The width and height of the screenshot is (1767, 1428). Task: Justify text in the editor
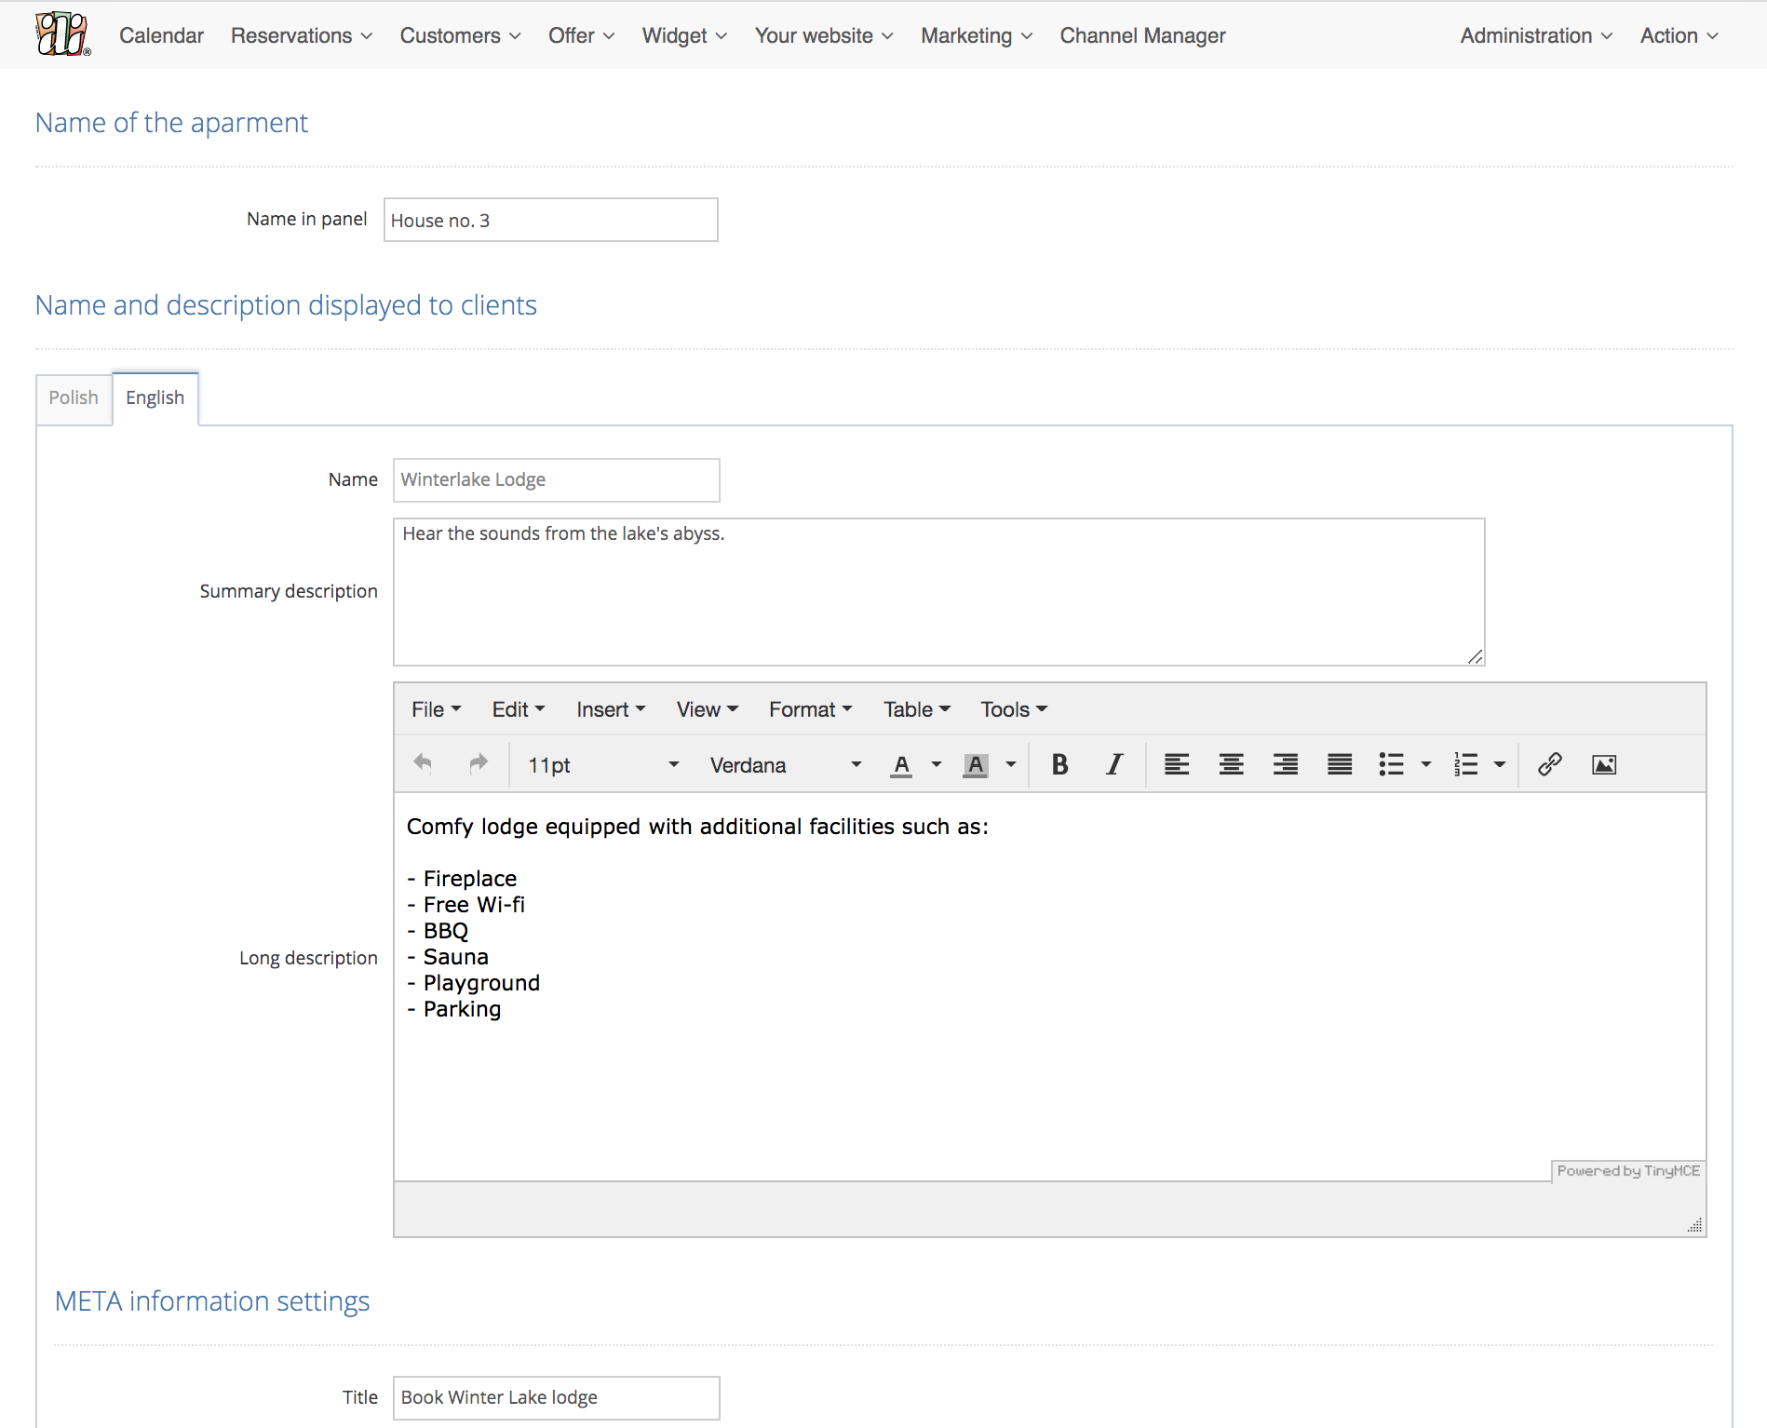tap(1340, 764)
